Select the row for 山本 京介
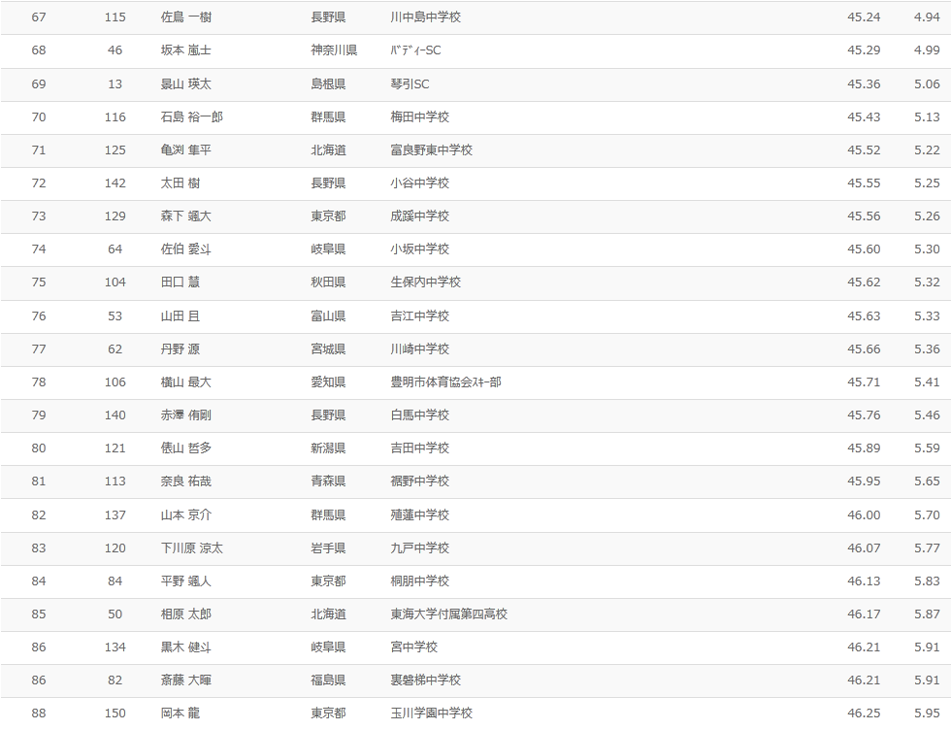Image resolution: width=951 pixels, height=730 pixels. [475, 515]
